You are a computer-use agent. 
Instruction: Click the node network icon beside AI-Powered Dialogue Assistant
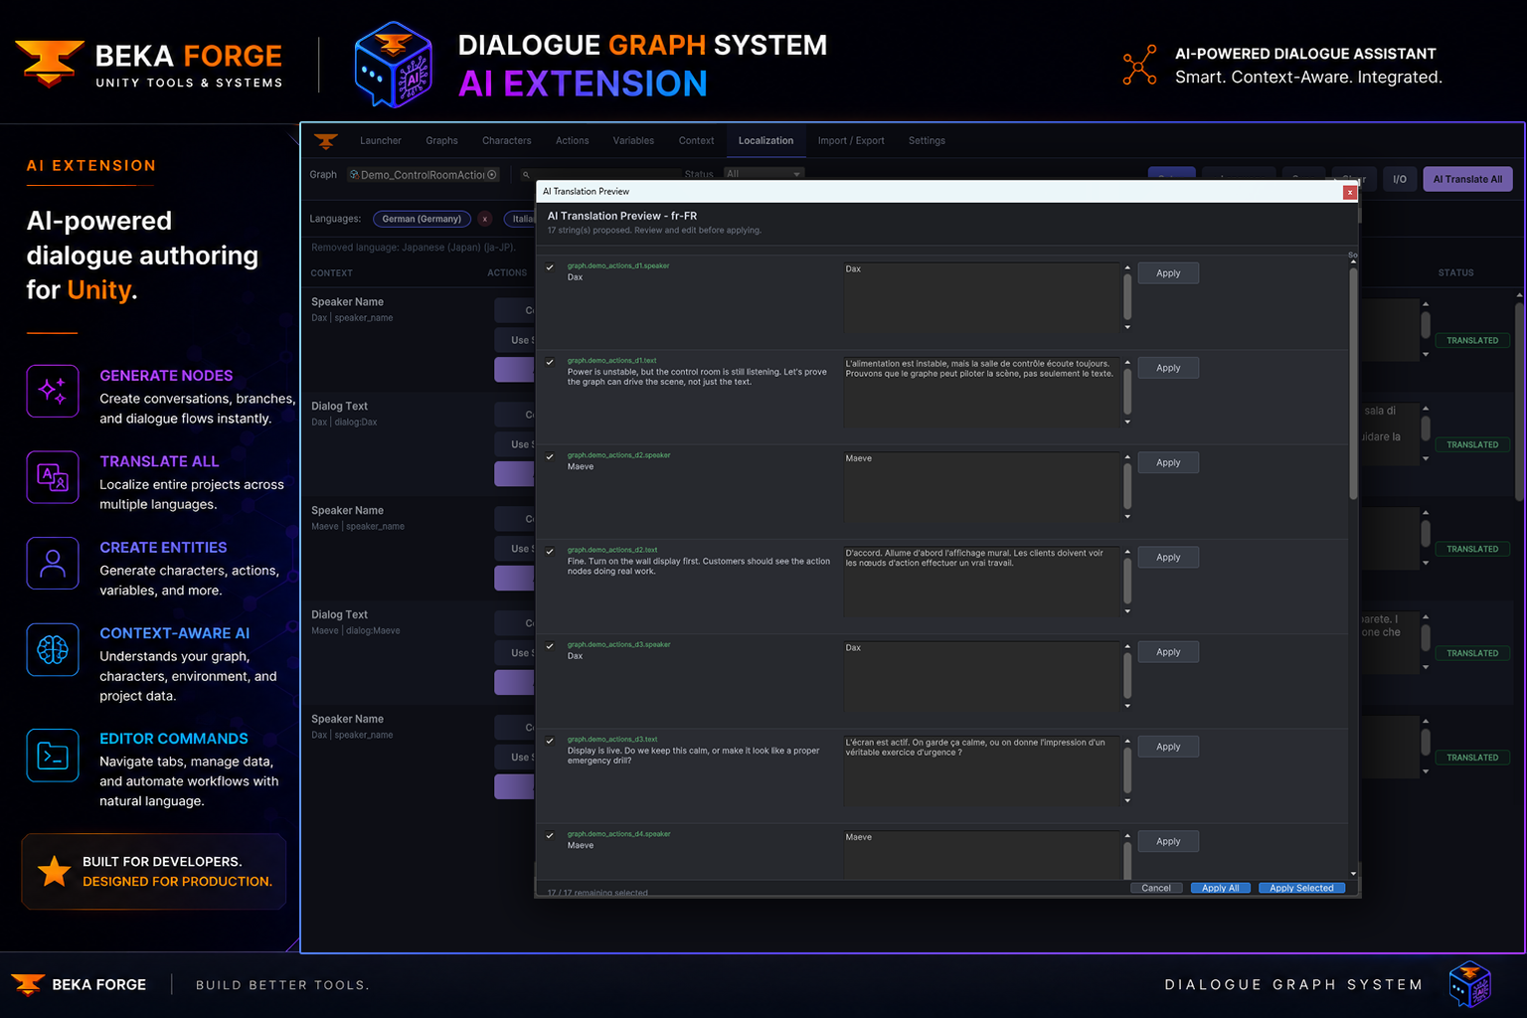pyautogui.click(x=1140, y=65)
